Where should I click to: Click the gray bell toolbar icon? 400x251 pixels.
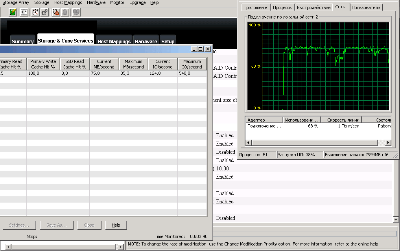coord(65,12)
